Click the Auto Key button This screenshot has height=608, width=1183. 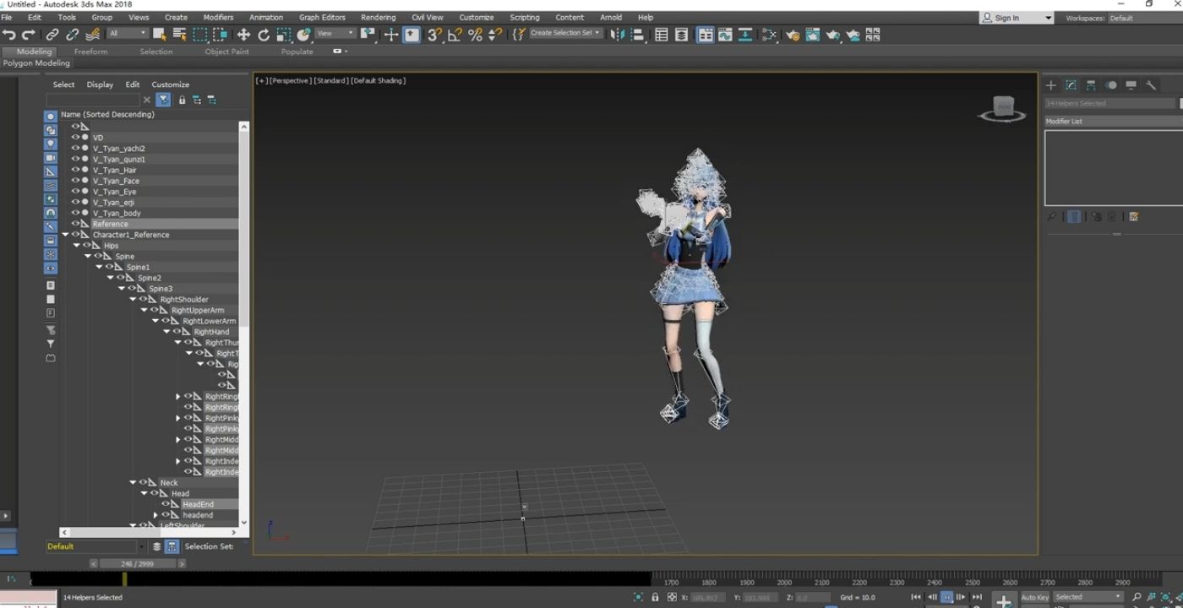click(x=1035, y=597)
